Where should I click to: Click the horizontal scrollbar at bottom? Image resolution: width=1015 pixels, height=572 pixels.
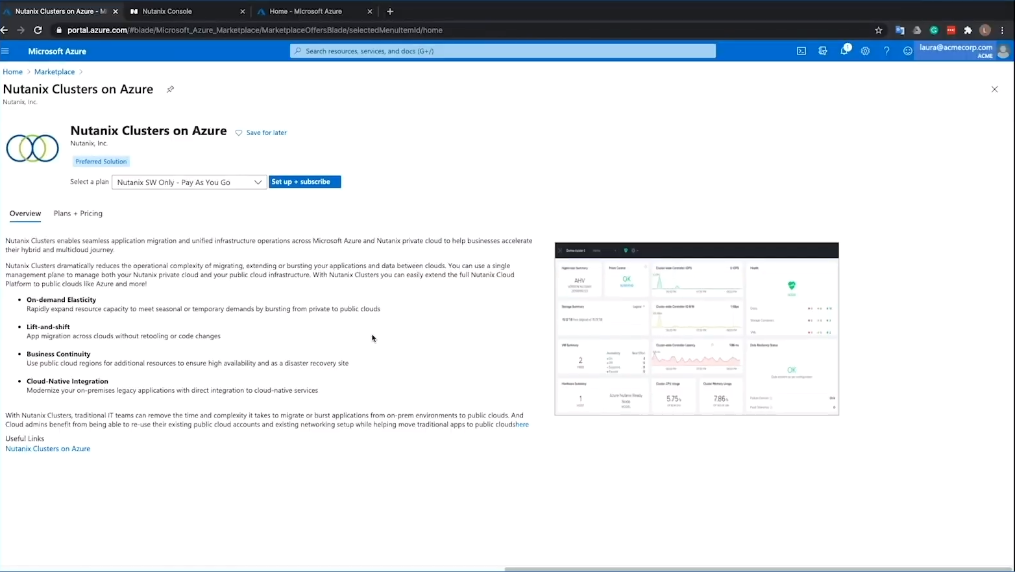point(759,569)
